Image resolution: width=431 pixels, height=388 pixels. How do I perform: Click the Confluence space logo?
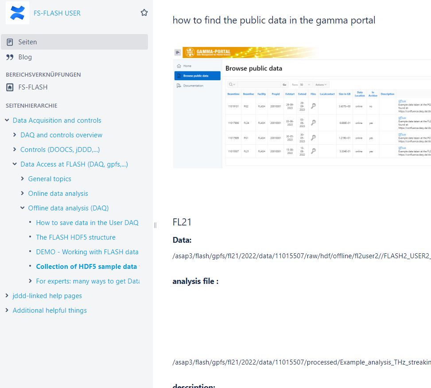(x=17, y=13)
